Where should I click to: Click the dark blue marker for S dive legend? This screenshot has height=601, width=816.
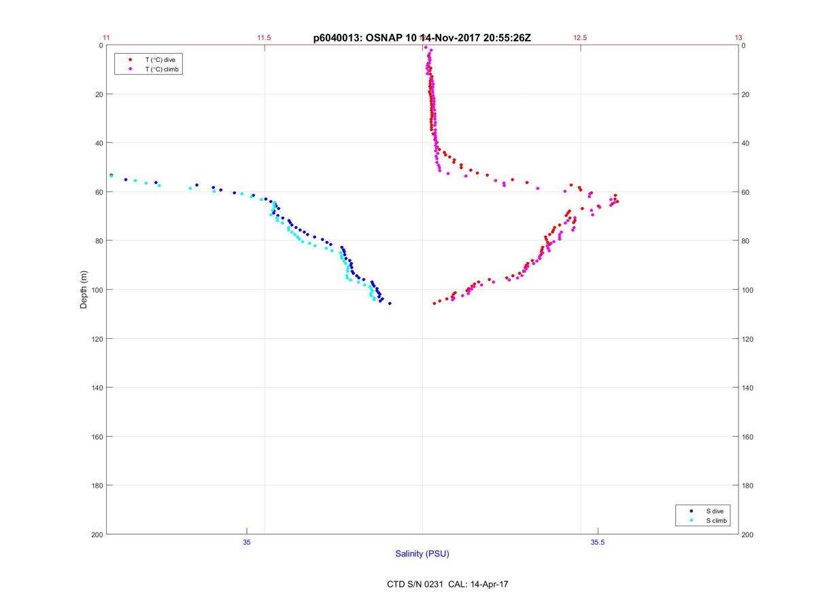tap(691, 511)
